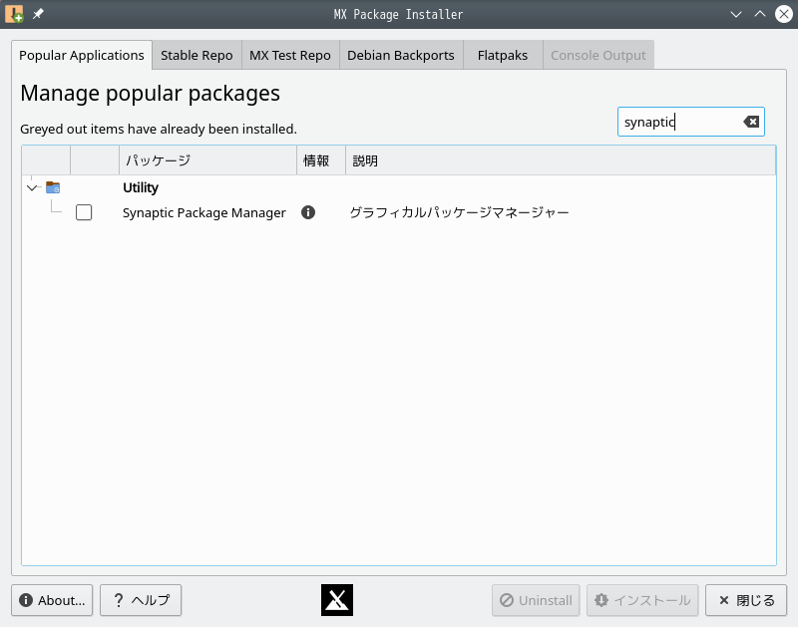
Task: Collapse the Utility category tree
Action: [x=32, y=187]
